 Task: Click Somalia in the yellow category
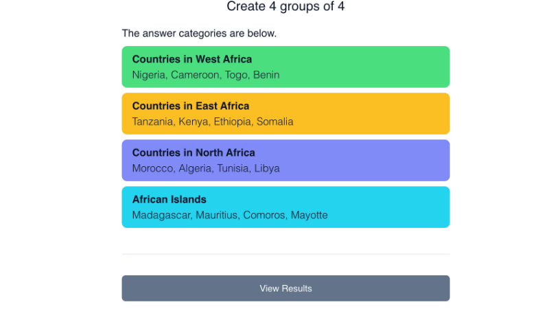tap(275, 122)
